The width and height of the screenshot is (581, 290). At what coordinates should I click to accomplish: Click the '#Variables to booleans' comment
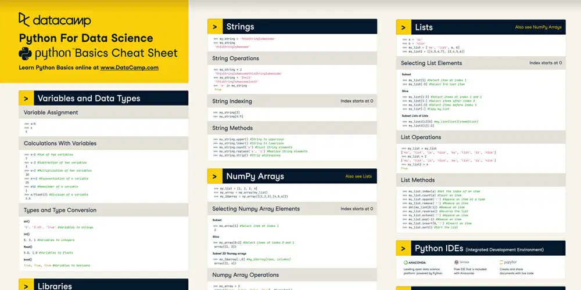pyautogui.click(x=71, y=266)
